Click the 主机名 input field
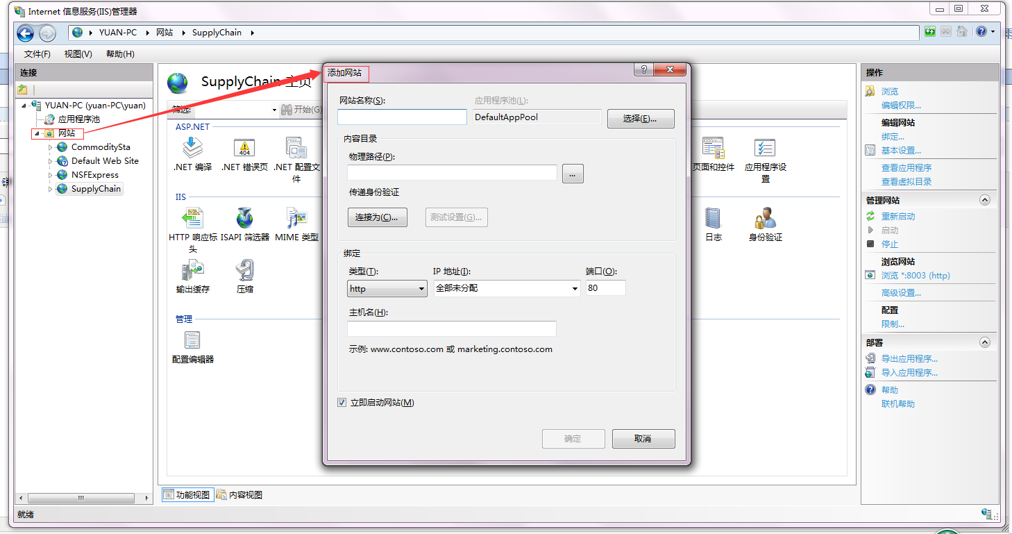The width and height of the screenshot is (1012, 534). pos(452,328)
